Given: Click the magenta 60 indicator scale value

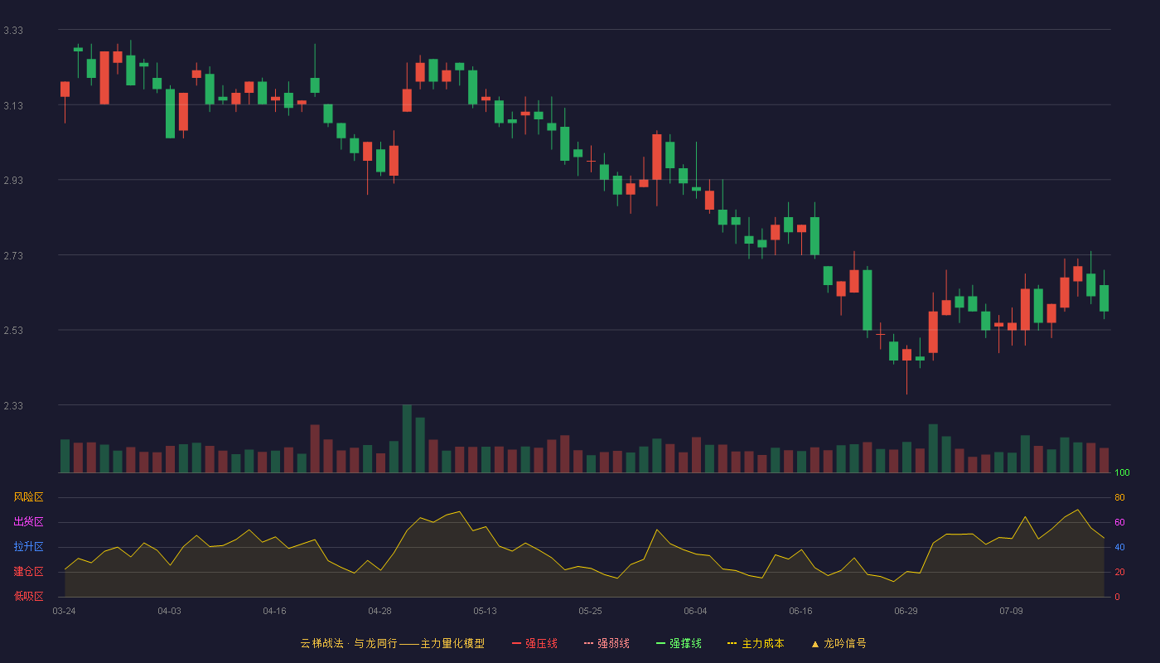Looking at the screenshot, I should coord(1119,522).
